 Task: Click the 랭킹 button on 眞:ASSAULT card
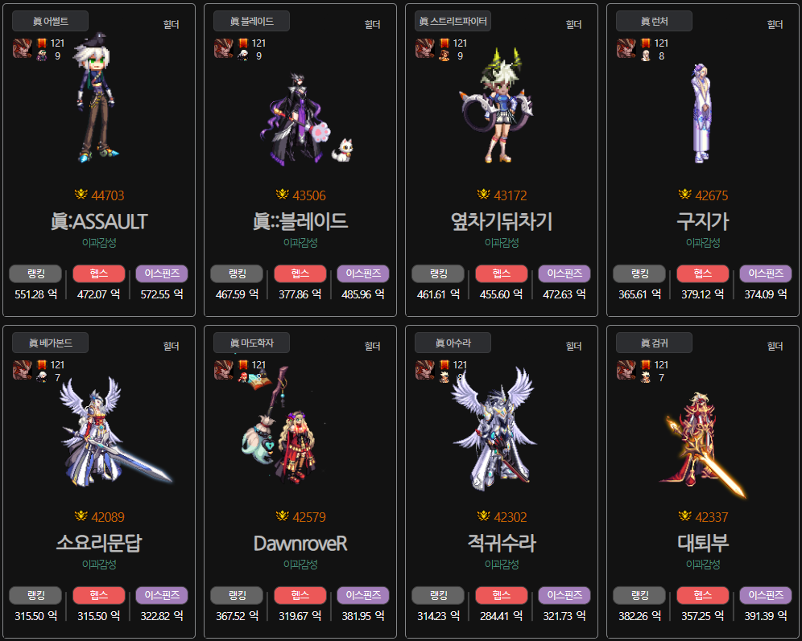coord(35,273)
